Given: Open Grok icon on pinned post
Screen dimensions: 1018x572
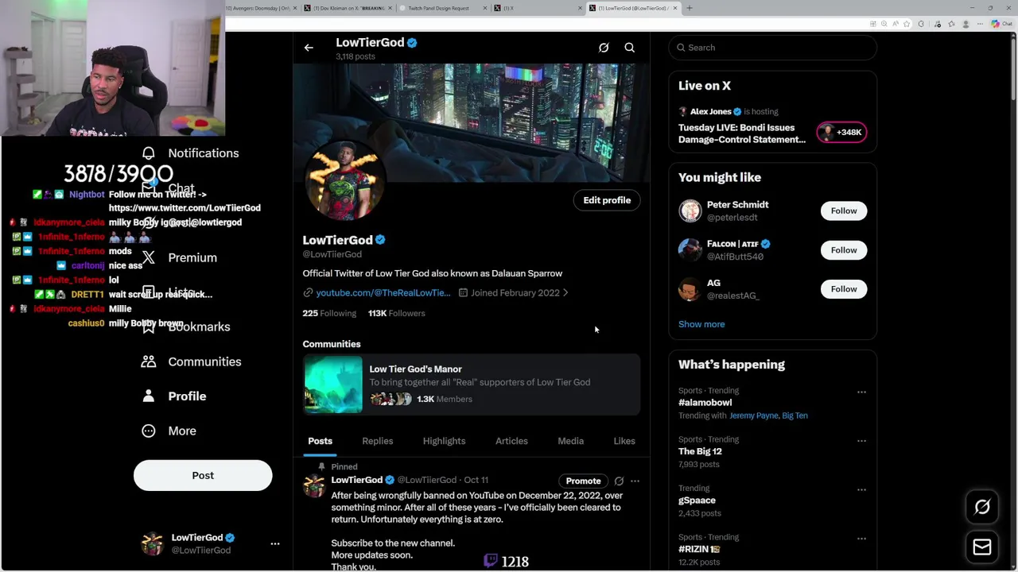Looking at the screenshot, I should click(619, 481).
